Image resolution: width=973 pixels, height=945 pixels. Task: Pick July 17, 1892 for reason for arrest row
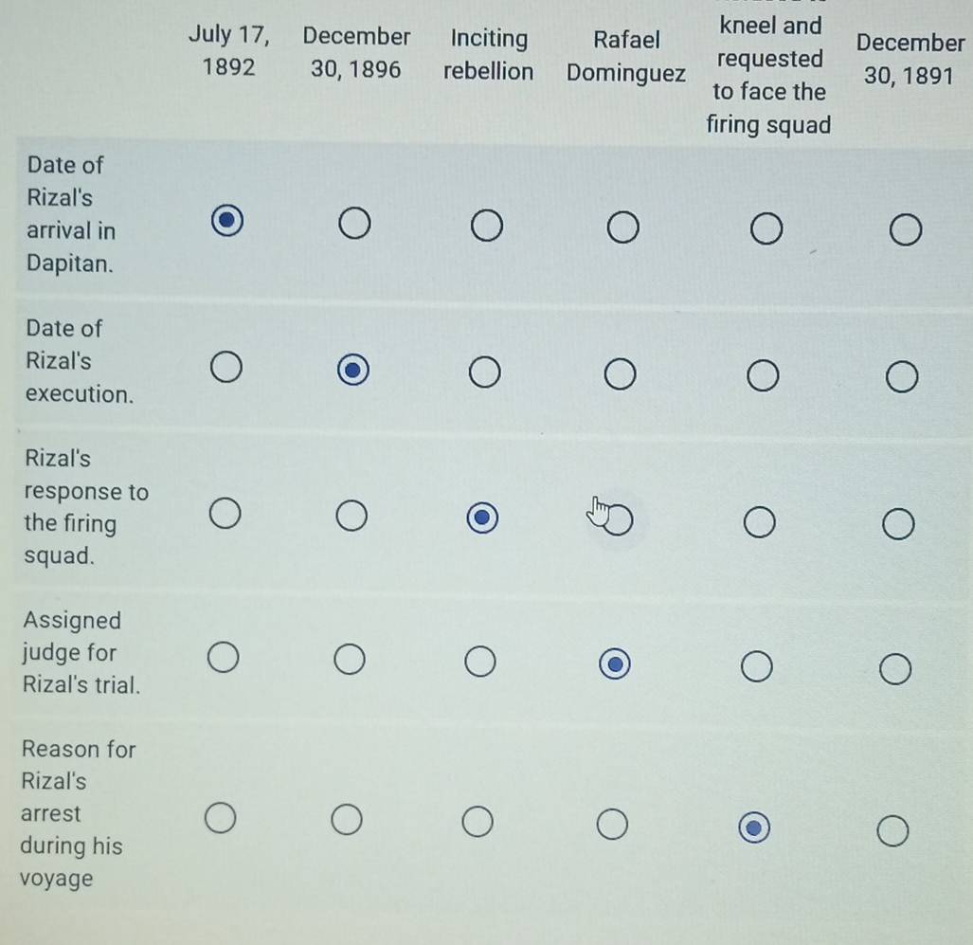point(221,818)
